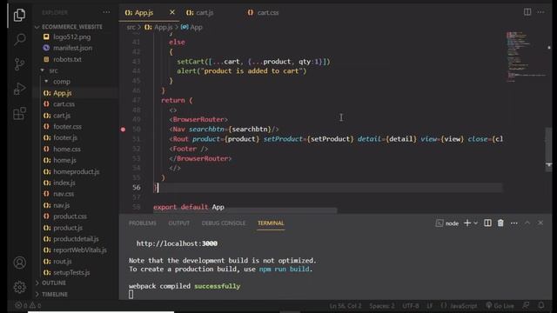Open the PROBLEMS panel tab
The width and height of the screenshot is (557, 313).
[x=143, y=223]
